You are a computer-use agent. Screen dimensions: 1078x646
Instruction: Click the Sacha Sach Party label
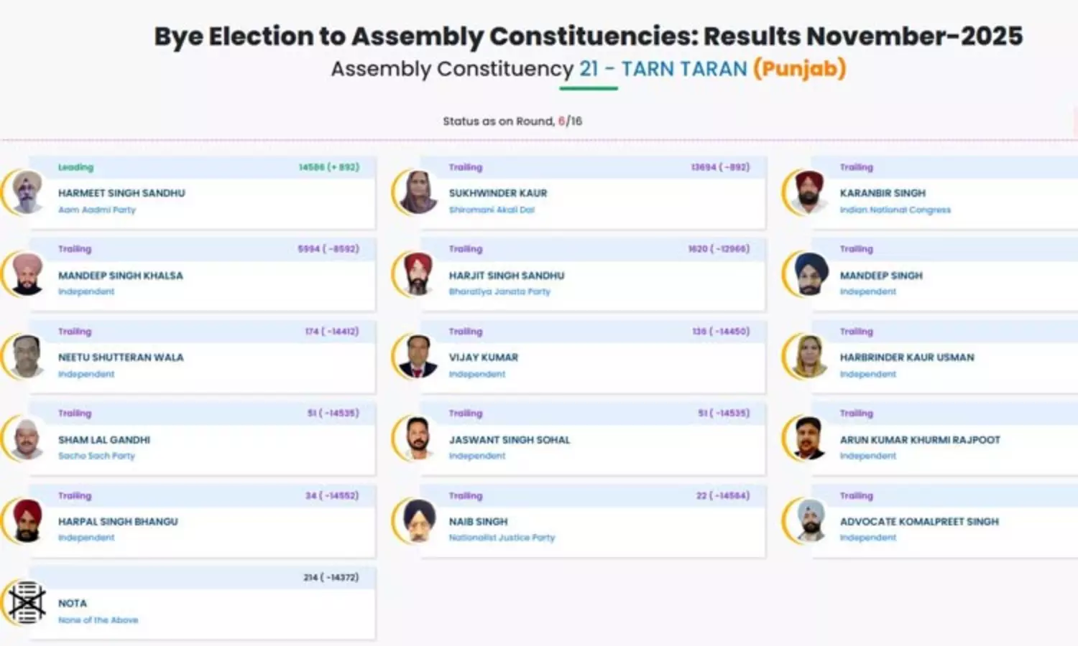pyautogui.click(x=96, y=456)
